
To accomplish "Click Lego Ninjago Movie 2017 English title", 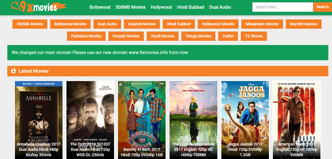I will point(193,149).
